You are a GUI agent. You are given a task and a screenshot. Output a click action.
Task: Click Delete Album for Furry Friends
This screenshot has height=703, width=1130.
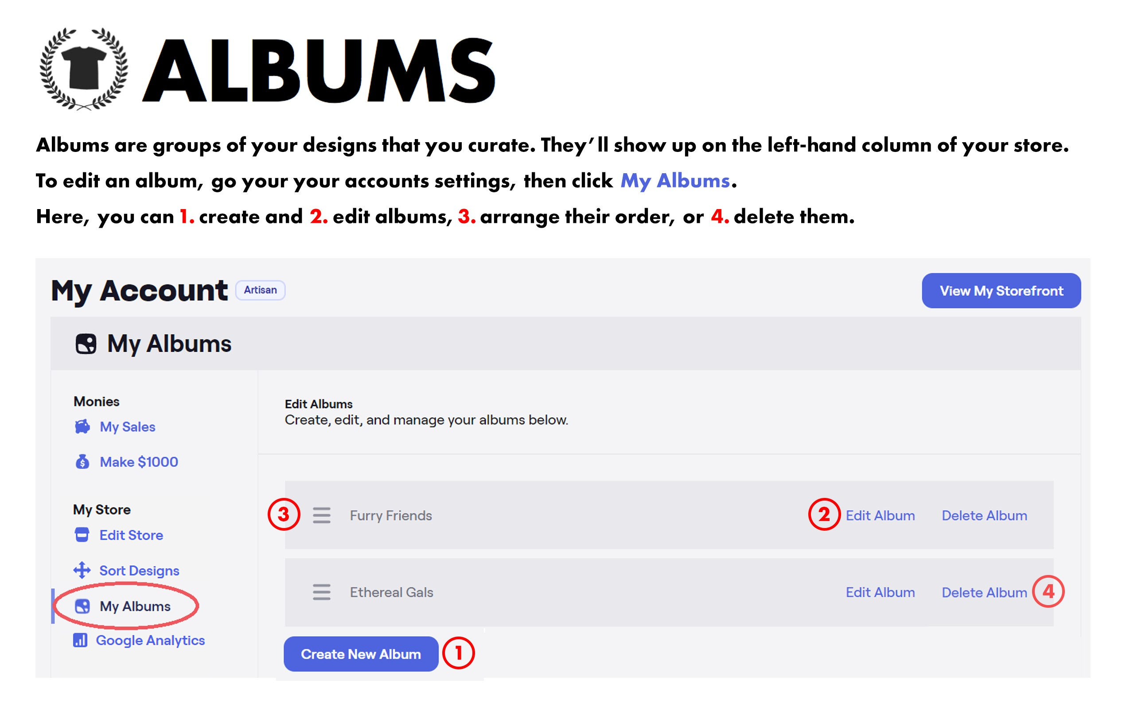(x=984, y=515)
